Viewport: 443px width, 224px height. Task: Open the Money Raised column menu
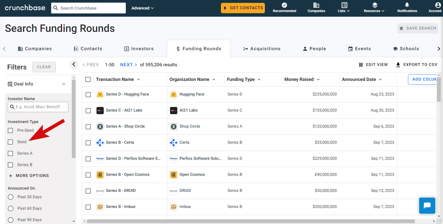coord(318,79)
